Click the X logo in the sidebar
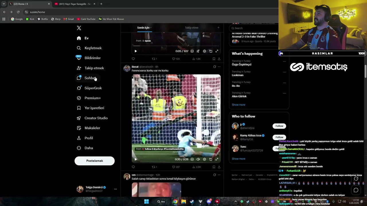Image resolution: width=367 pixels, height=206 pixels. [x=79, y=28]
